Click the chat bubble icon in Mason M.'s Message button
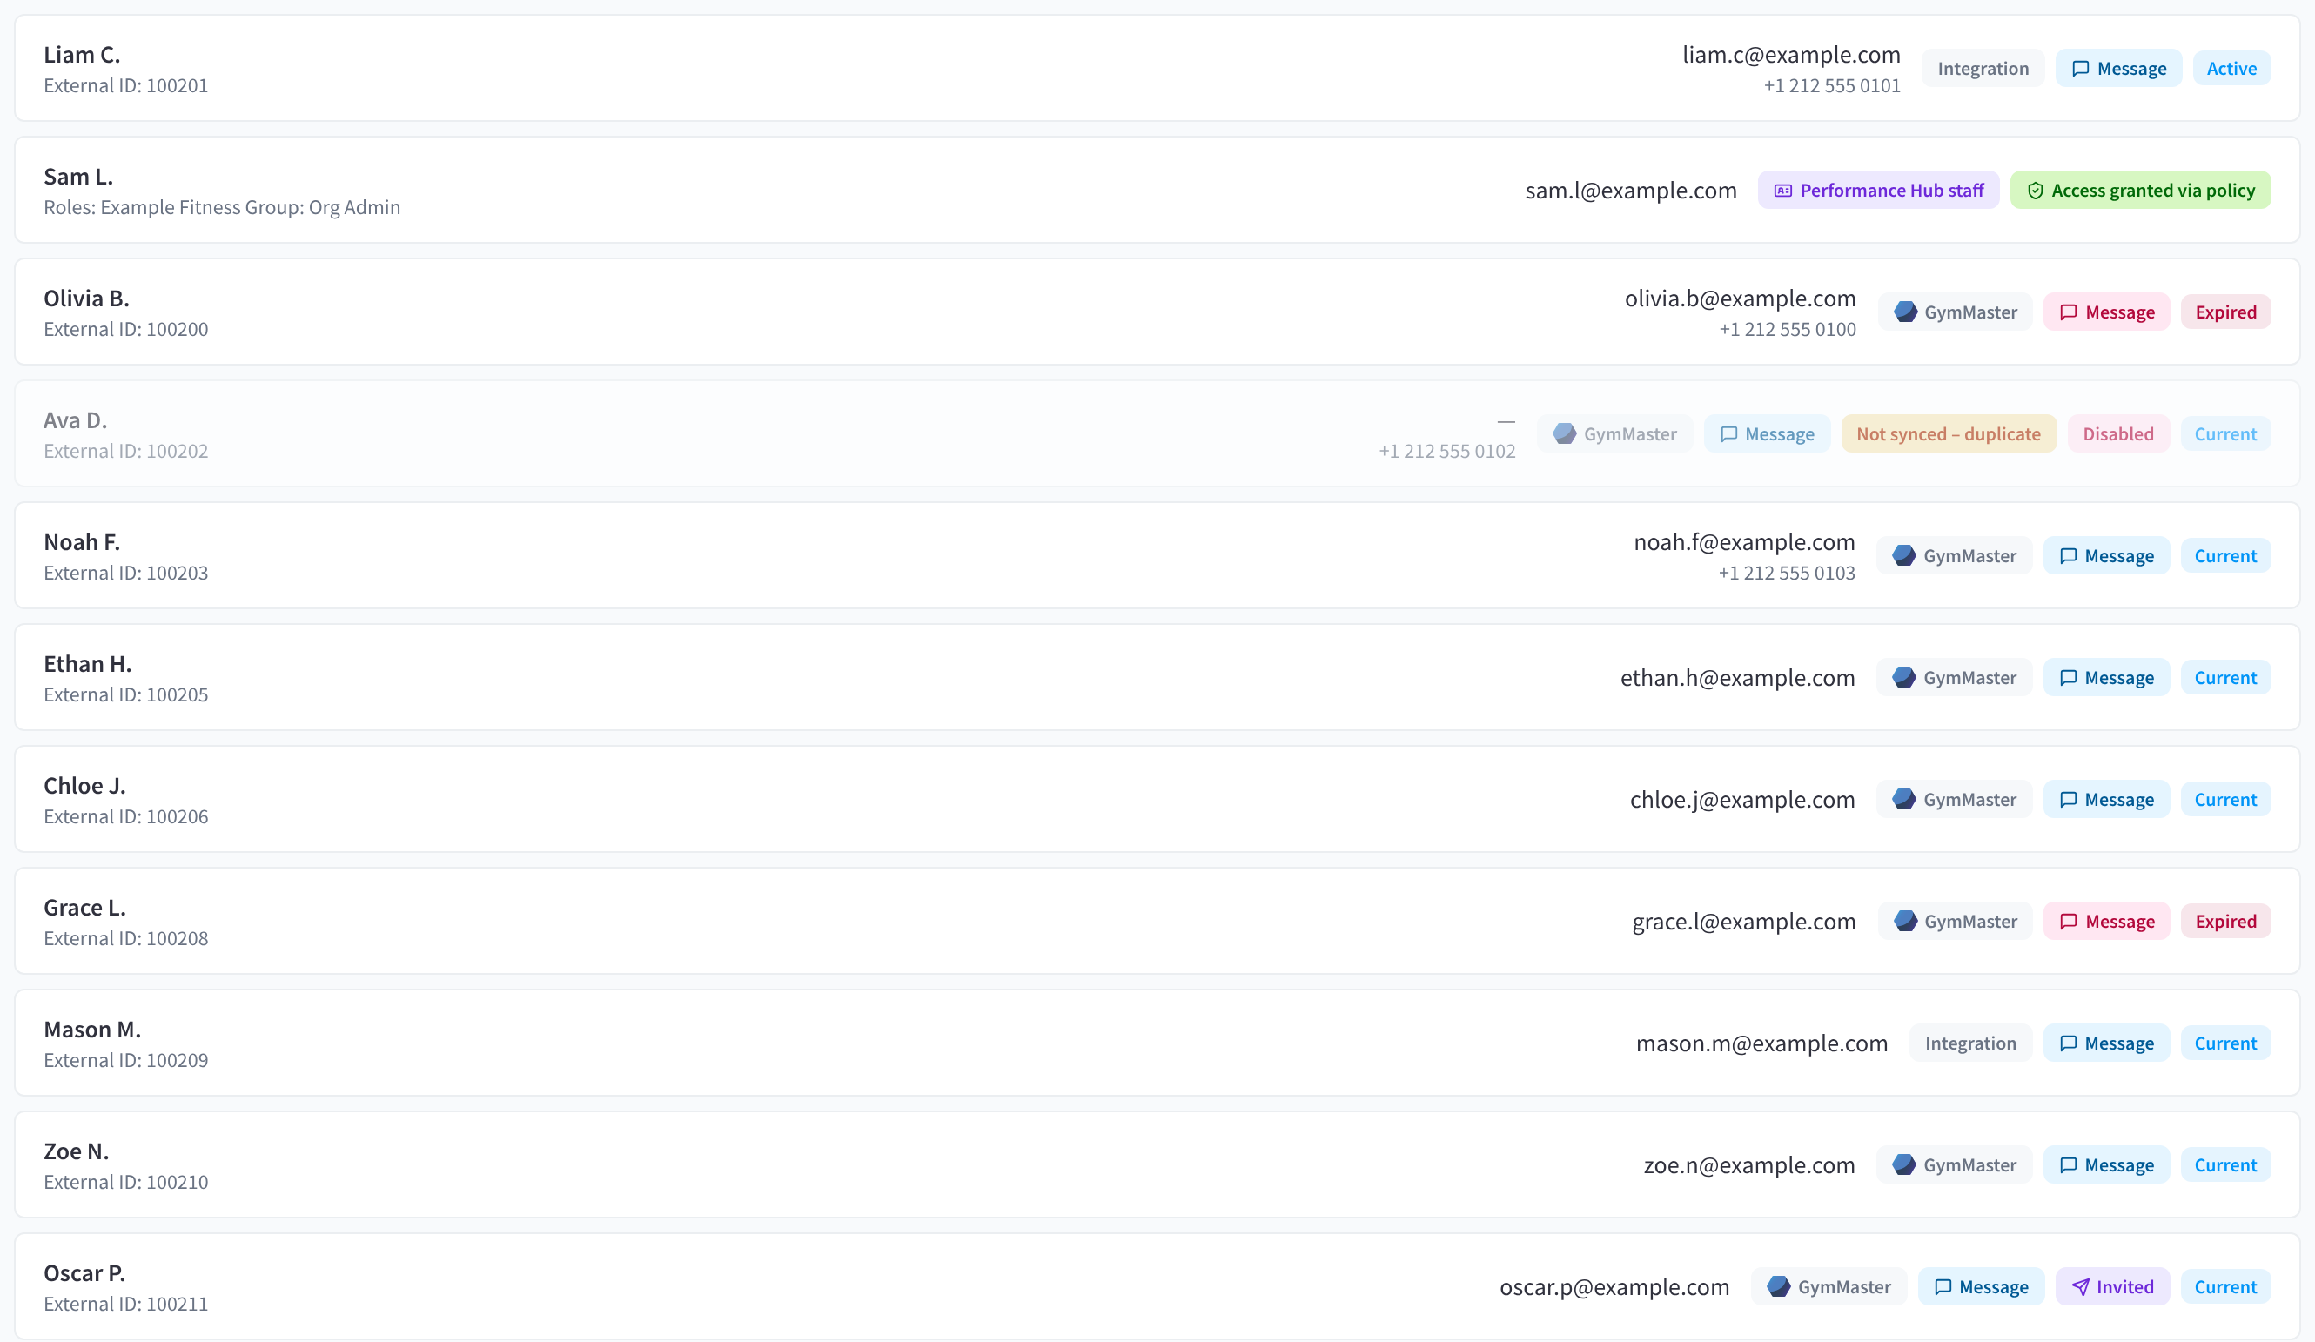This screenshot has width=2315, height=1342. (x=2067, y=1044)
